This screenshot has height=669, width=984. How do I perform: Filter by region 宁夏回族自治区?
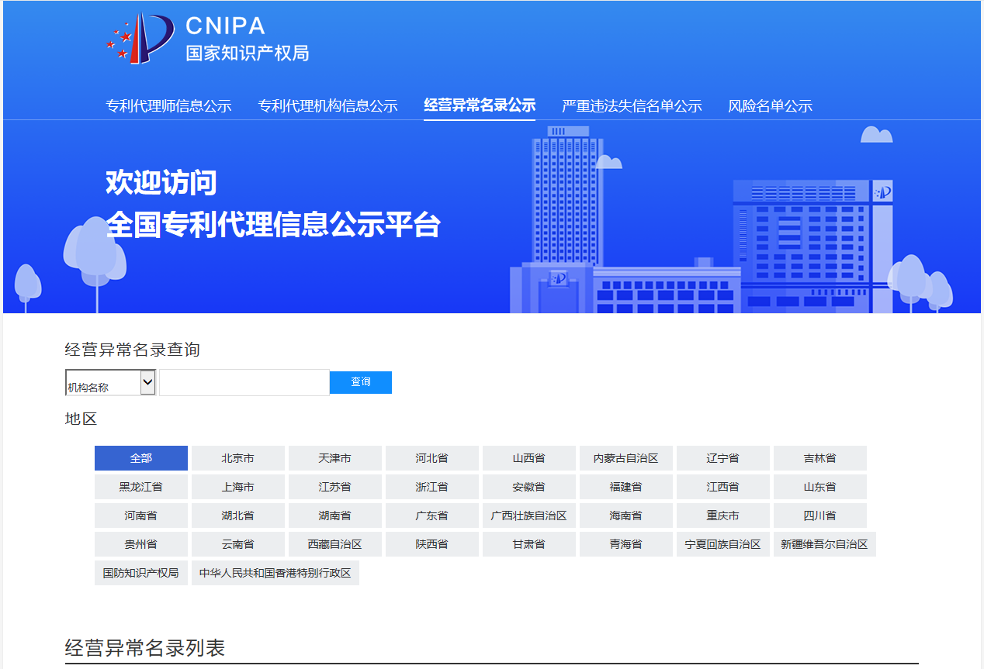coord(723,544)
